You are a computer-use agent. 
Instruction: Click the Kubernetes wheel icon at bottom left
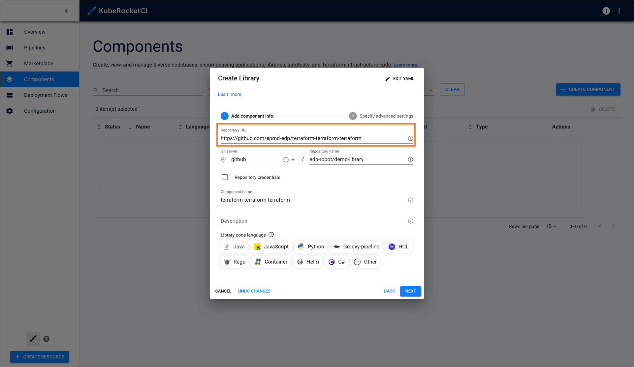coord(47,339)
